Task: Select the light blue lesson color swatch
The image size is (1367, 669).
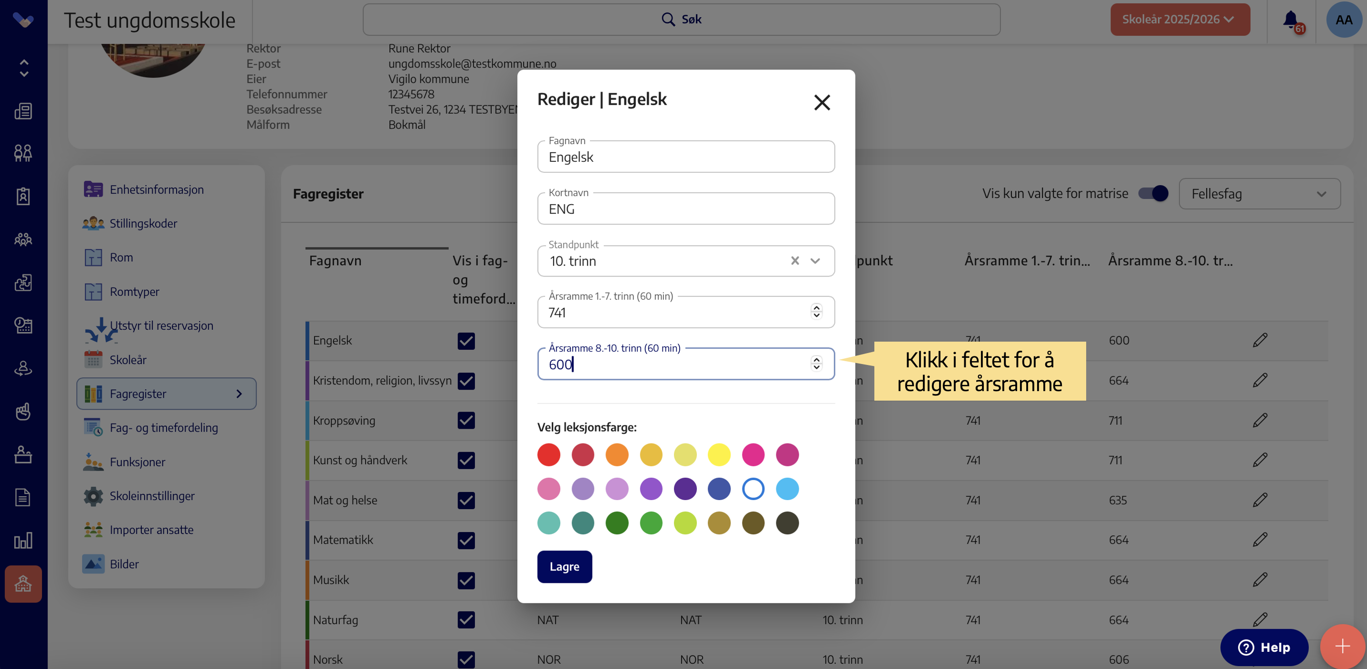Action: pos(787,489)
